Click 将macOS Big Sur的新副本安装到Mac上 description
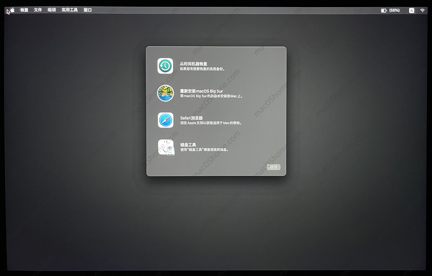Screen dimensions: 432x276 pos(212,96)
